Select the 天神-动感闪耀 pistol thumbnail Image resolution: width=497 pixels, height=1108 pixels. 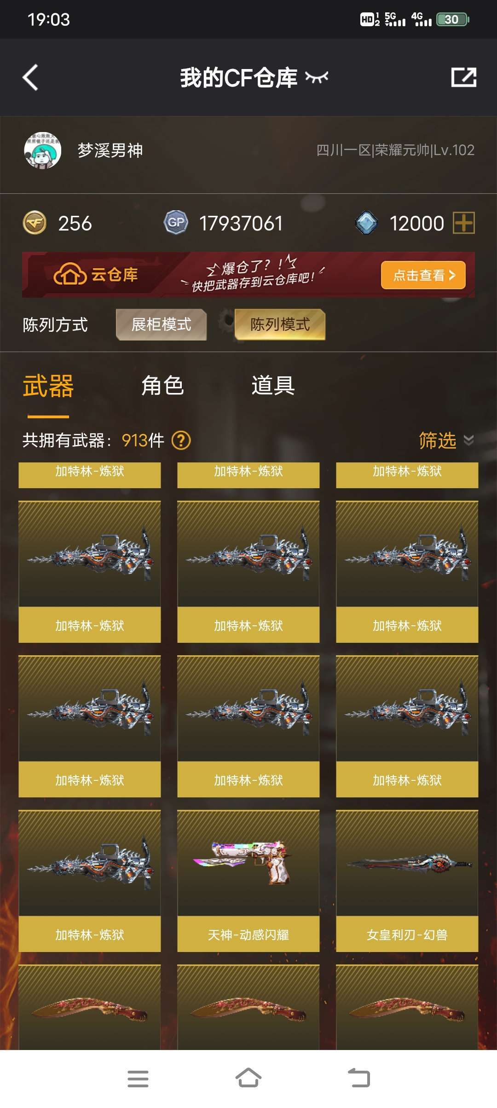pyautogui.click(x=248, y=881)
